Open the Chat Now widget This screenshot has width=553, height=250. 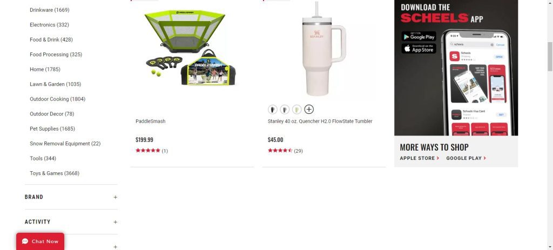click(40, 241)
